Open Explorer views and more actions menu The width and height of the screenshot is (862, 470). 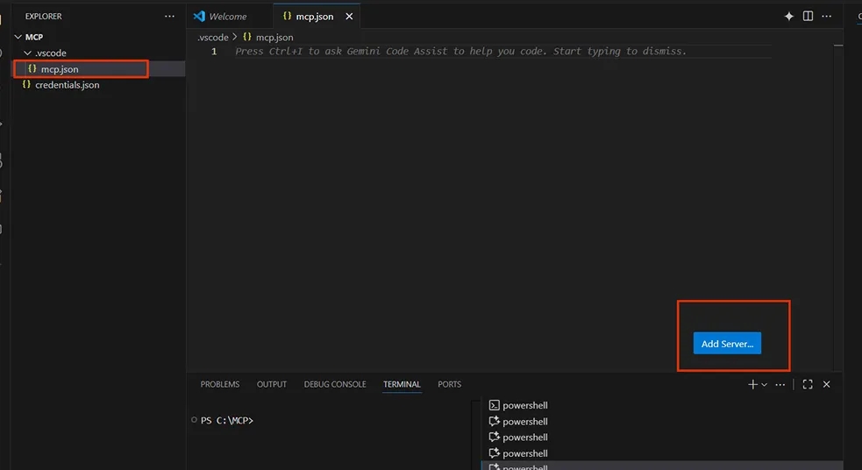(x=169, y=17)
